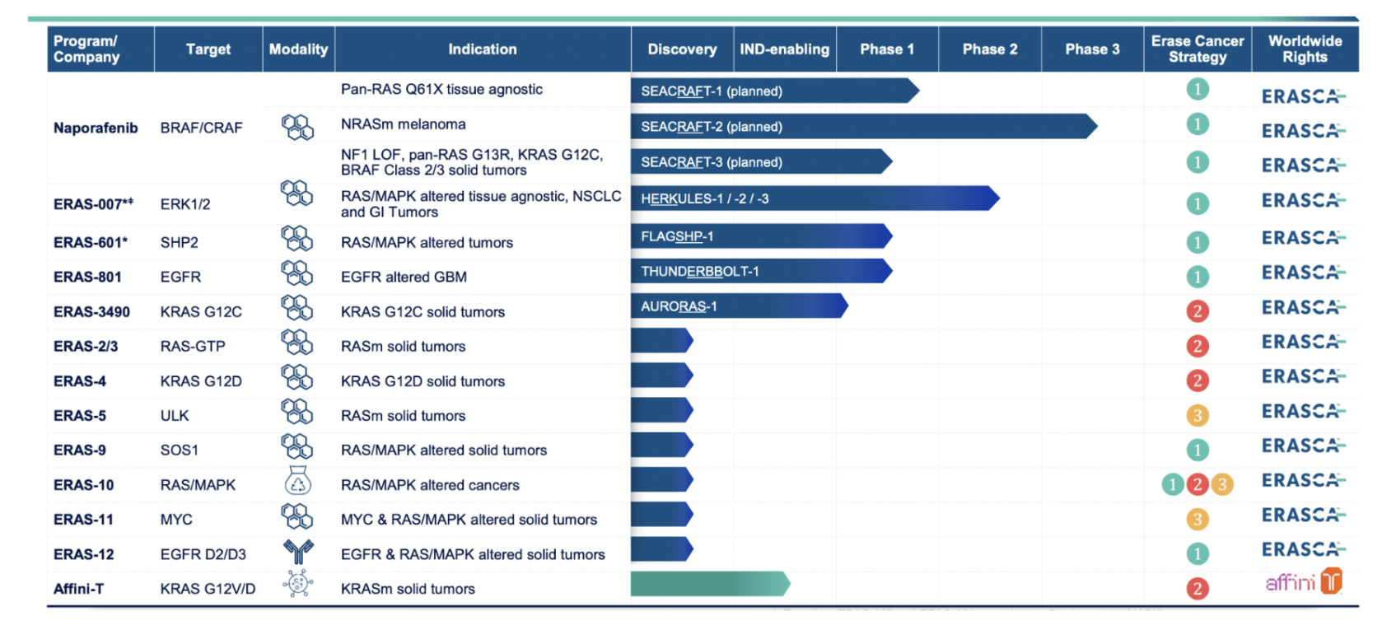Click the Worldwide Rights column header
This screenshot has height=644, width=1382.
coord(1305,49)
